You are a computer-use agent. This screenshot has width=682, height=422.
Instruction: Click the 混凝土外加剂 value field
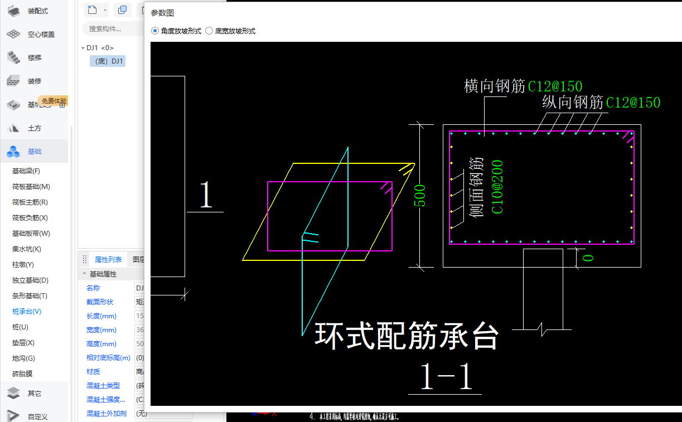163,414
